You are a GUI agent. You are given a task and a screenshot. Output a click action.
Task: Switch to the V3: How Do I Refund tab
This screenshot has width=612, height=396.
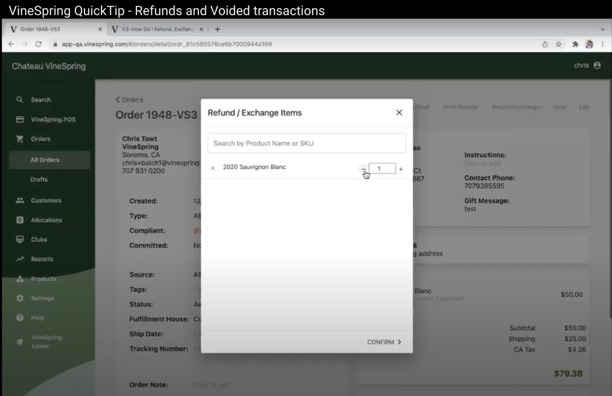pos(156,29)
